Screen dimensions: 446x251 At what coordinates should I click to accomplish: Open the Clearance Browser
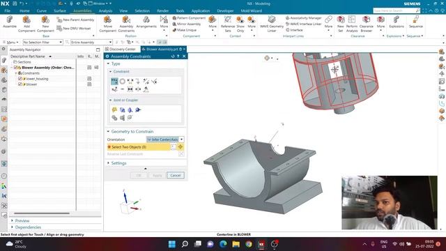[366, 24]
